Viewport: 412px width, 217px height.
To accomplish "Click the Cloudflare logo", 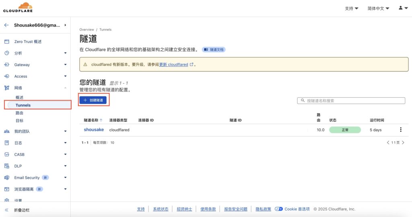I will point(18,7).
